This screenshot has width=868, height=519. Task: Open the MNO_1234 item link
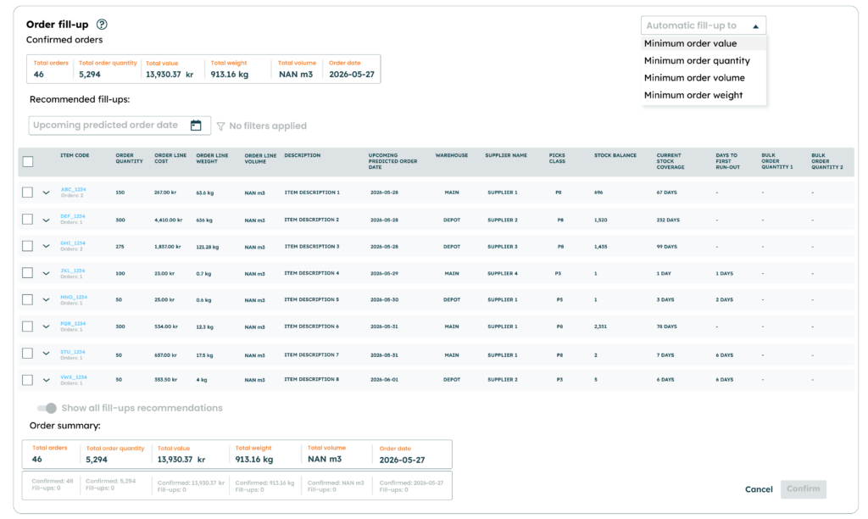(x=74, y=298)
